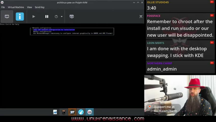Image resolution: width=216 pixels, height=122 pixels.
Task: Shut down the virtual machine
Action: click(56, 17)
